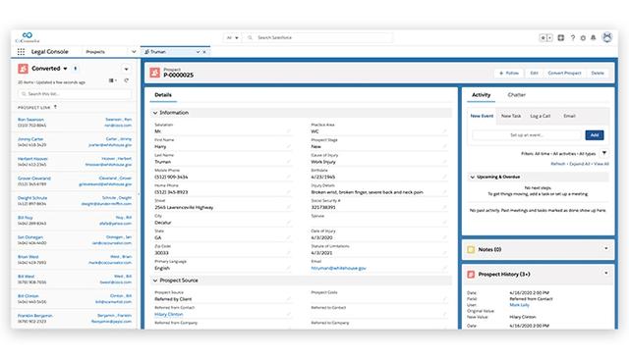629x359 pixels.
Task: Open the Converted list view picker
Action: point(65,69)
